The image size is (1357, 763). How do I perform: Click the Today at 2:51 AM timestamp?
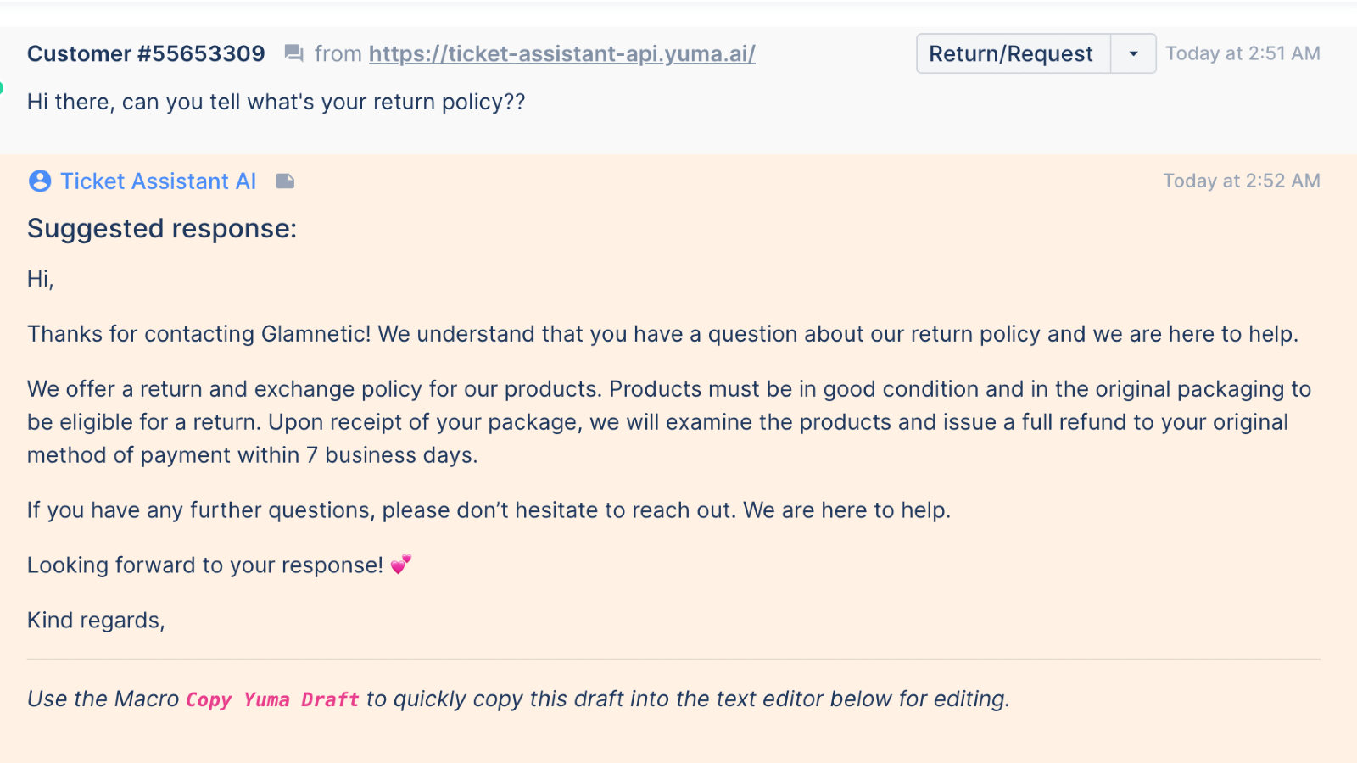click(1243, 54)
